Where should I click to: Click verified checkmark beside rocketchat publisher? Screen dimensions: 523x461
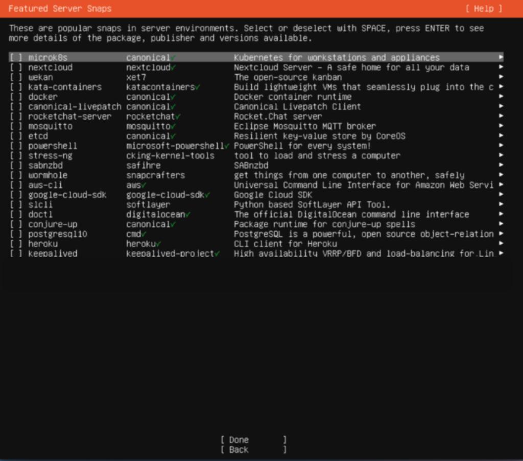(178, 117)
